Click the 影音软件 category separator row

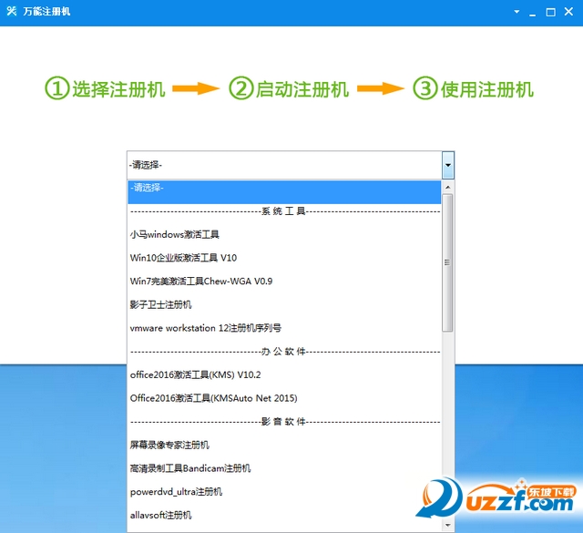pyautogui.click(x=284, y=422)
